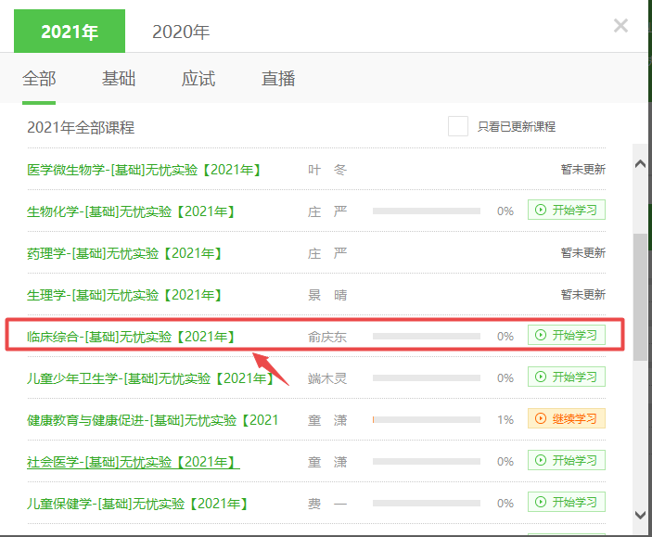
Task: Open 临床综合-[基础]无忧实验 course link
Action: (131, 336)
